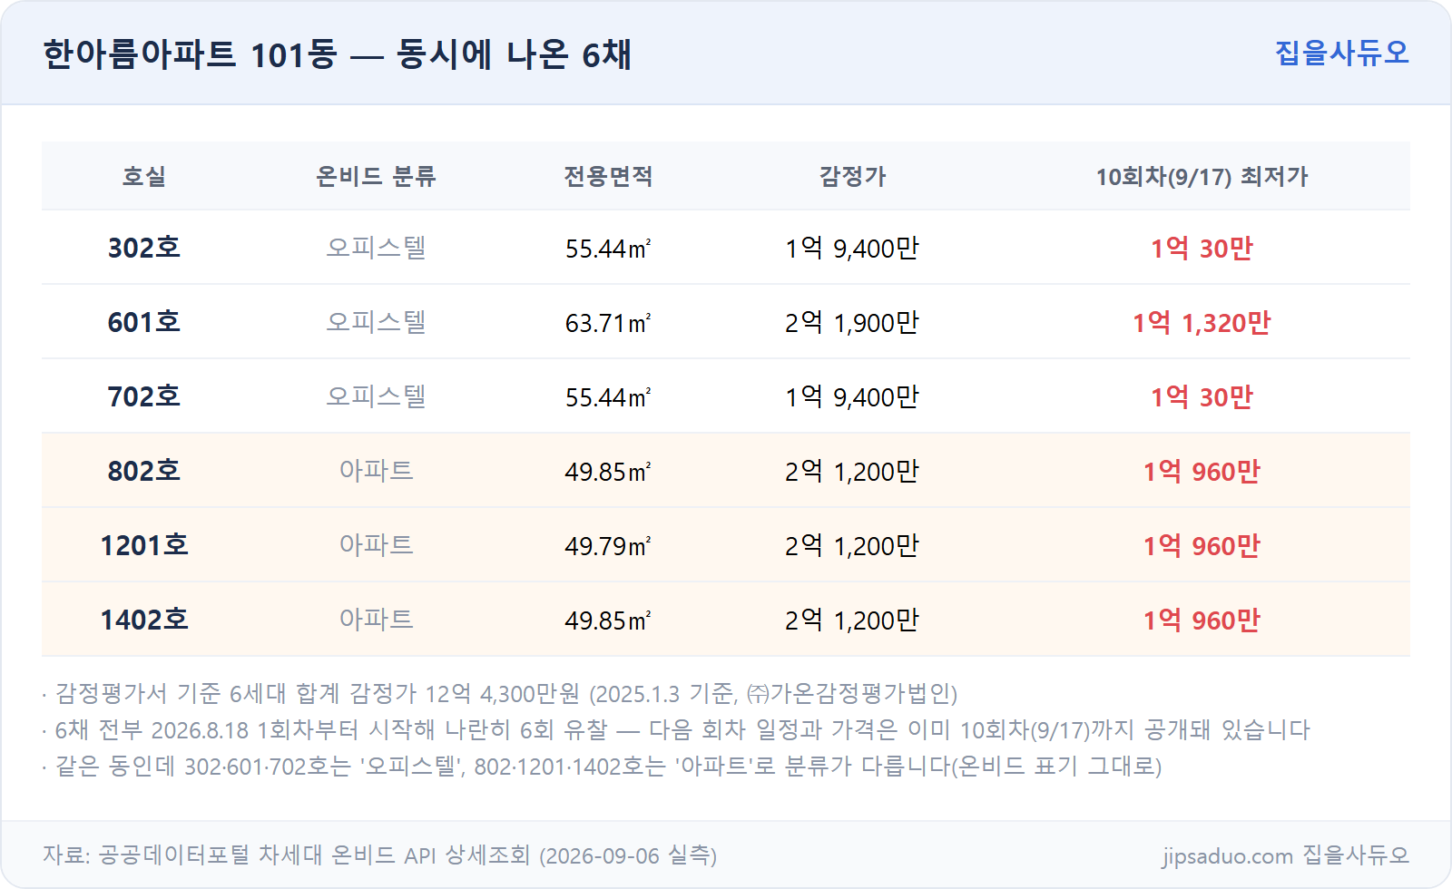Image resolution: width=1452 pixels, height=889 pixels.
Task: Click the 49.85㎡ area in the 802호 row
Action: 608,472
